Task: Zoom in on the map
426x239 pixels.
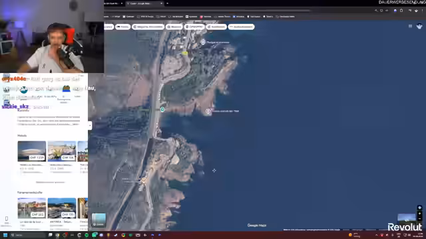Action: (419, 214)
